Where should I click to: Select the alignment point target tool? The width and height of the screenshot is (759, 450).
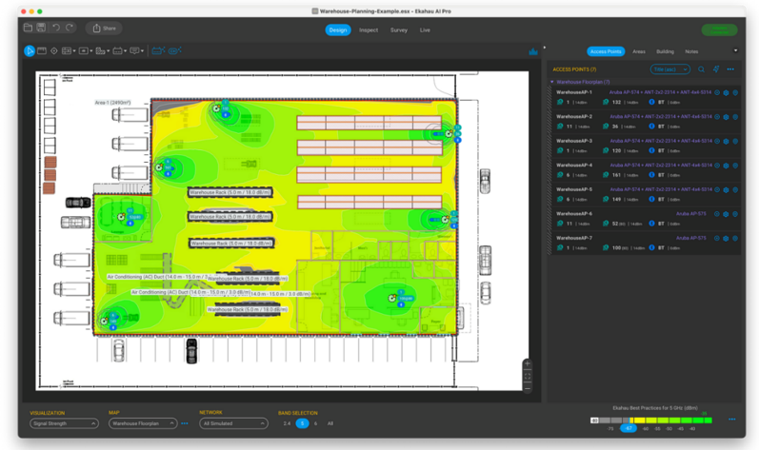tap(54, 50)
